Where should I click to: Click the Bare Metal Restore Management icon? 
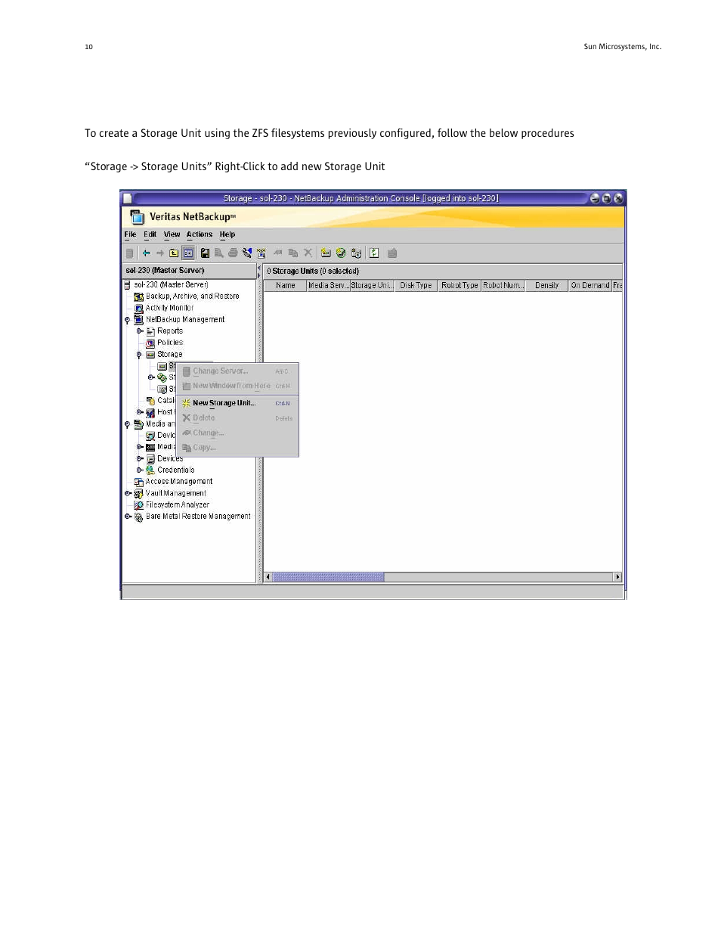[138, 517]
